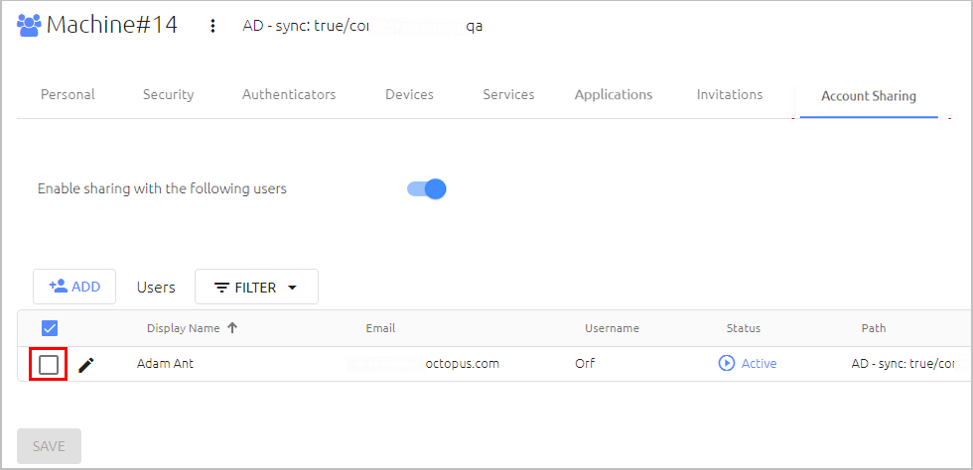Open the three-dot menu next to Machine#14
This screenshot has height=470, width=973.
[x=212, y=26]
